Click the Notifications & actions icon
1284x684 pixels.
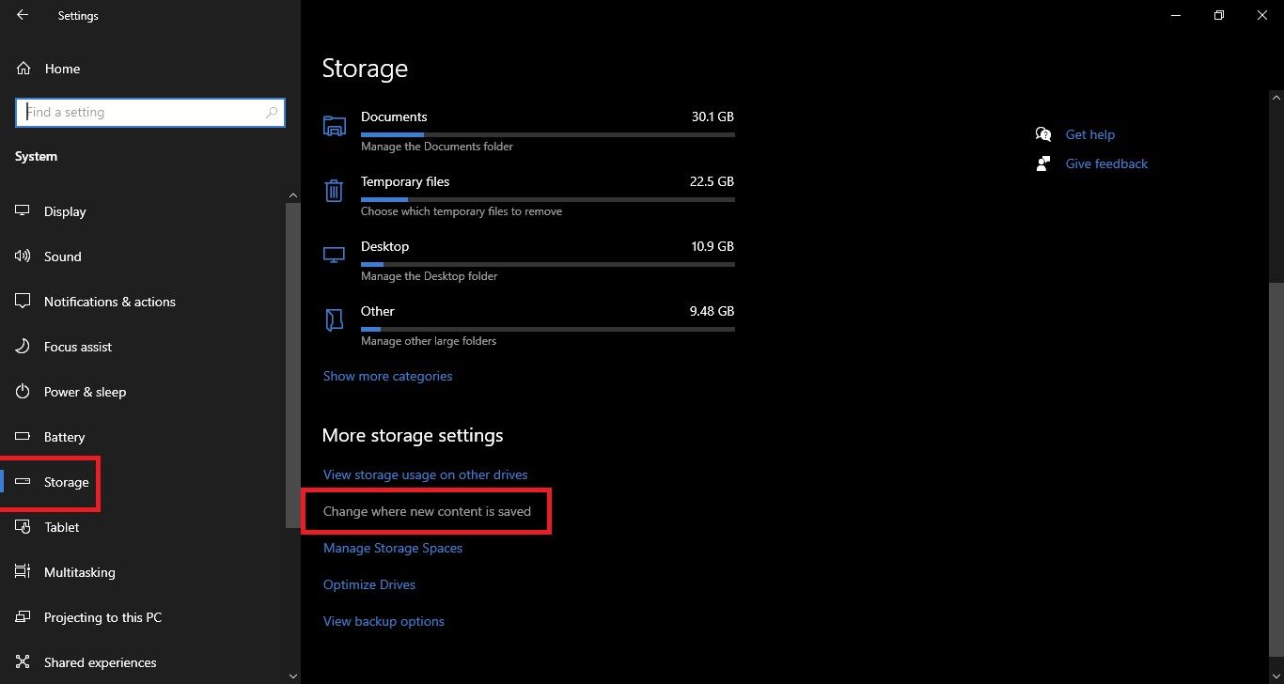(23, 302)
